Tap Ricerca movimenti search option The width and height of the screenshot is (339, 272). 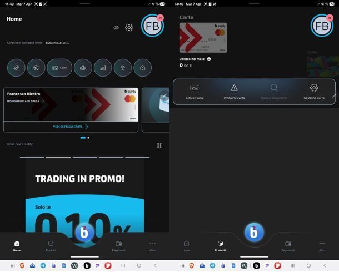tap(274, 92)
